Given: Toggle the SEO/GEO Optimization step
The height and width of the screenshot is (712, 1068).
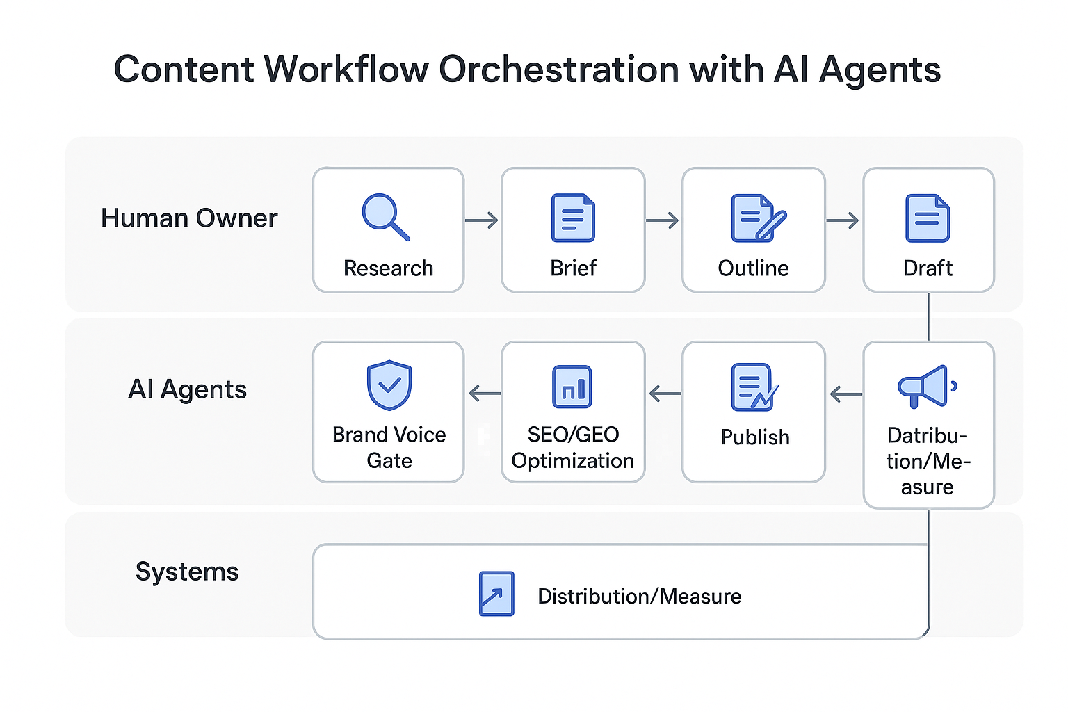Looking at the screenshot, I should point(572,412).
